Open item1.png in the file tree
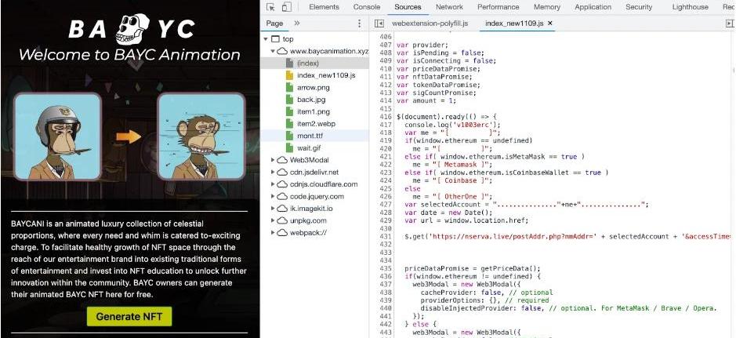 point(313,111)
